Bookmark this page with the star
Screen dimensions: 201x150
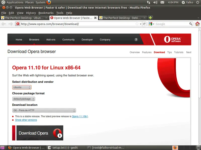(137, 24)
